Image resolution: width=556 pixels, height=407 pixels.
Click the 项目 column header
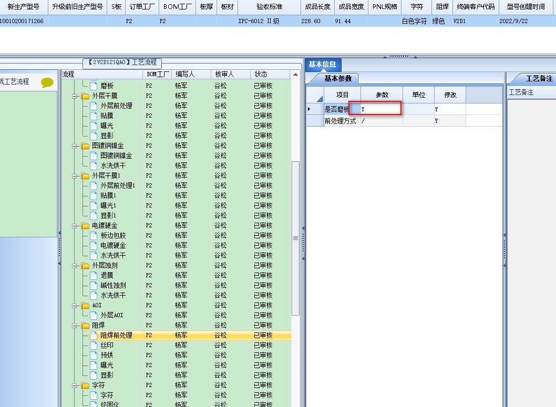[x=342, y=95]
